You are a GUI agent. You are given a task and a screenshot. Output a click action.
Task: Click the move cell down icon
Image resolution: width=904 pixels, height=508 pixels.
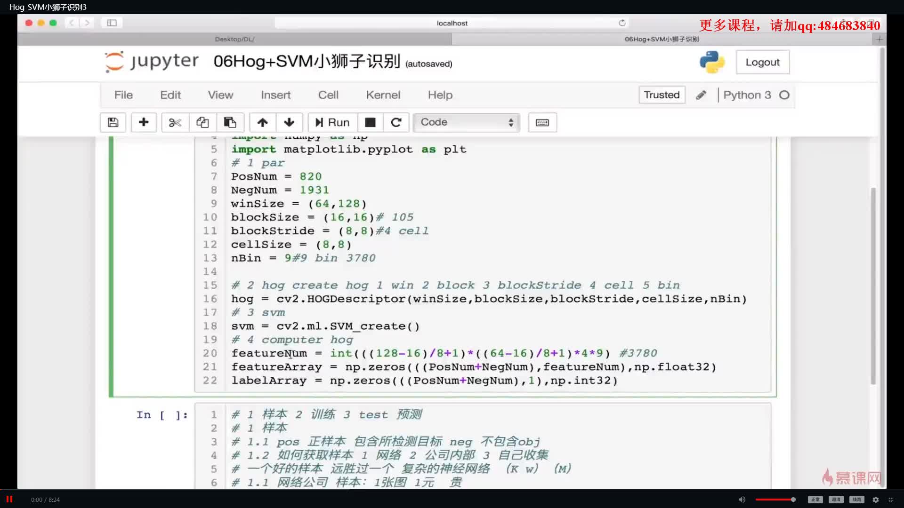(290, 122)
